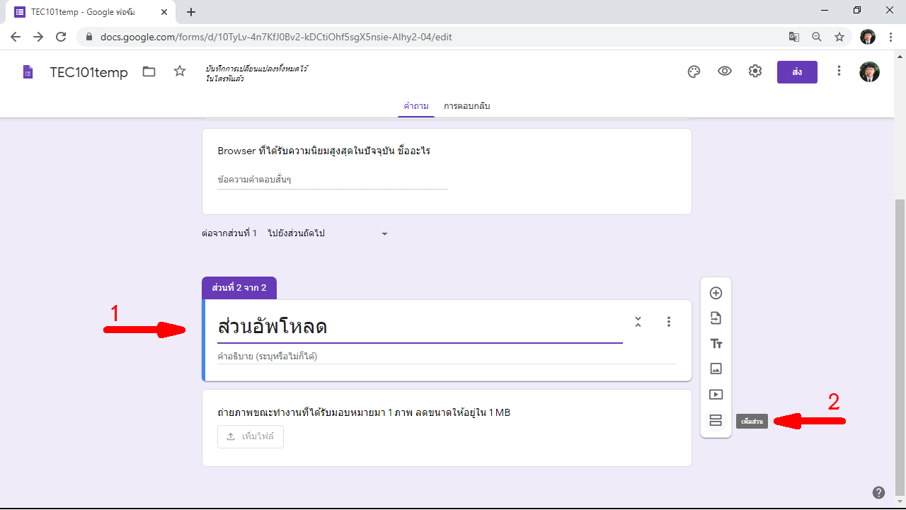Add a title and description block

(716, 344)
